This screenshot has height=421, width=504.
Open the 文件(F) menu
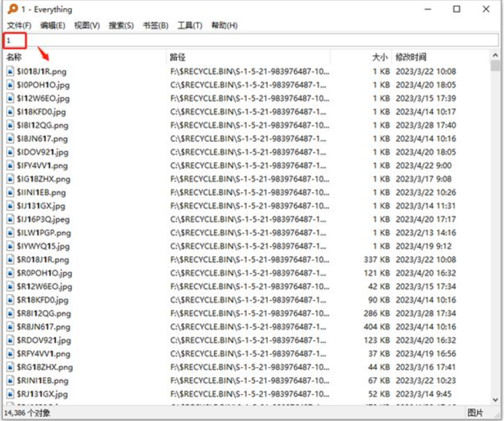19,26
